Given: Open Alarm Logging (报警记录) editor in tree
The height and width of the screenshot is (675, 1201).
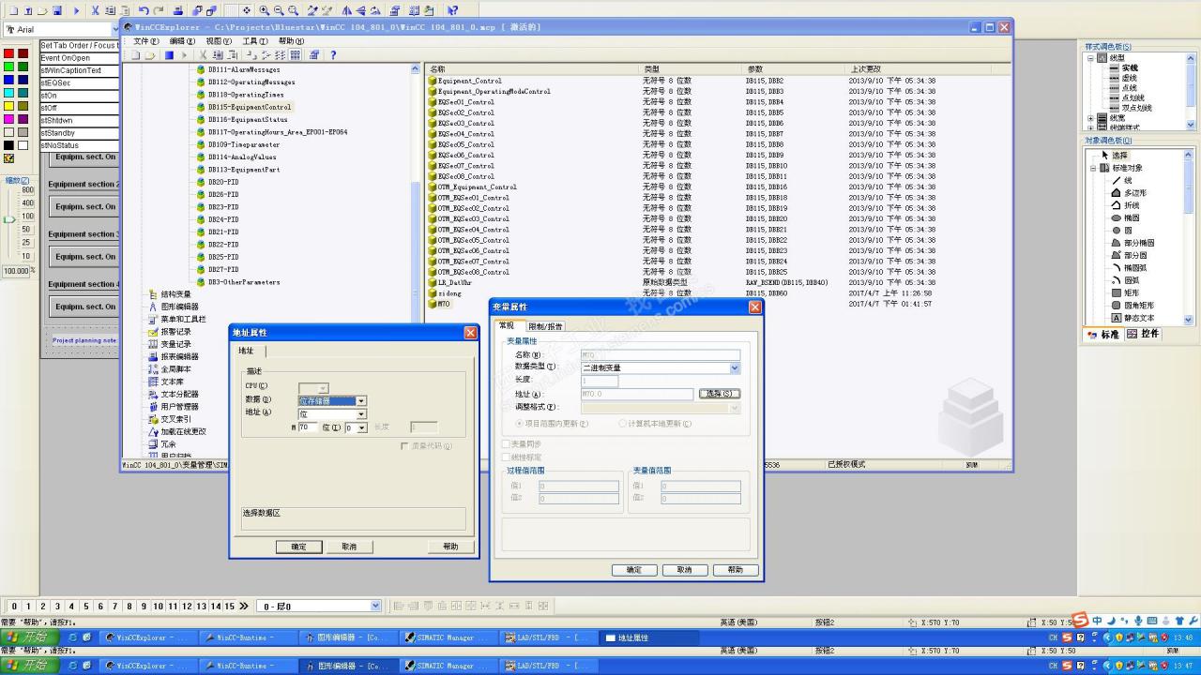Looking at the screenshot, I should [169, 332].
